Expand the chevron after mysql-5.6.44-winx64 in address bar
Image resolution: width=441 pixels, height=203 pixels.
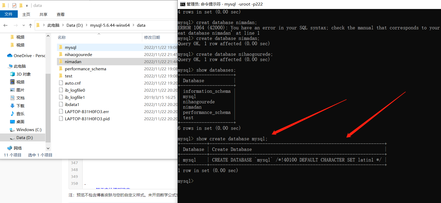(x=133, y=25)
